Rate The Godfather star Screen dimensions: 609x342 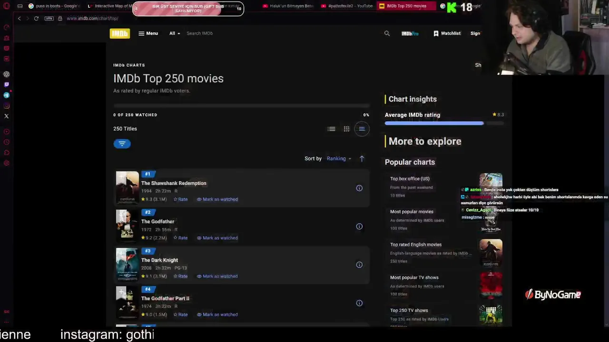[180, 238]
